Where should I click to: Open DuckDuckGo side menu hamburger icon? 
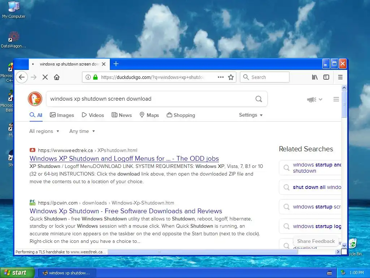point(336,99)
